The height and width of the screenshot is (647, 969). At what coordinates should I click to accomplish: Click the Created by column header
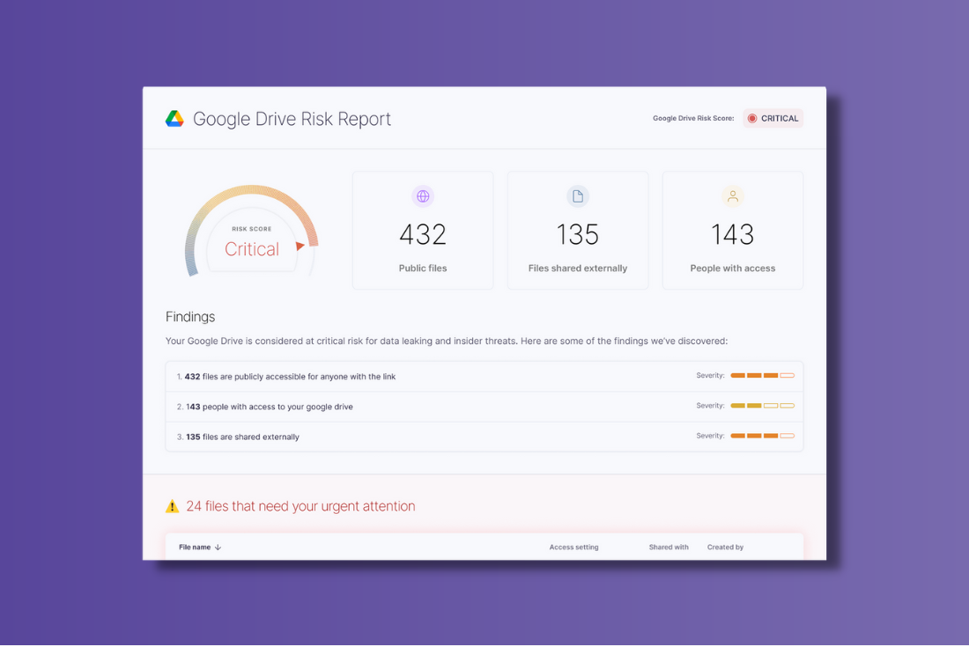725,547
